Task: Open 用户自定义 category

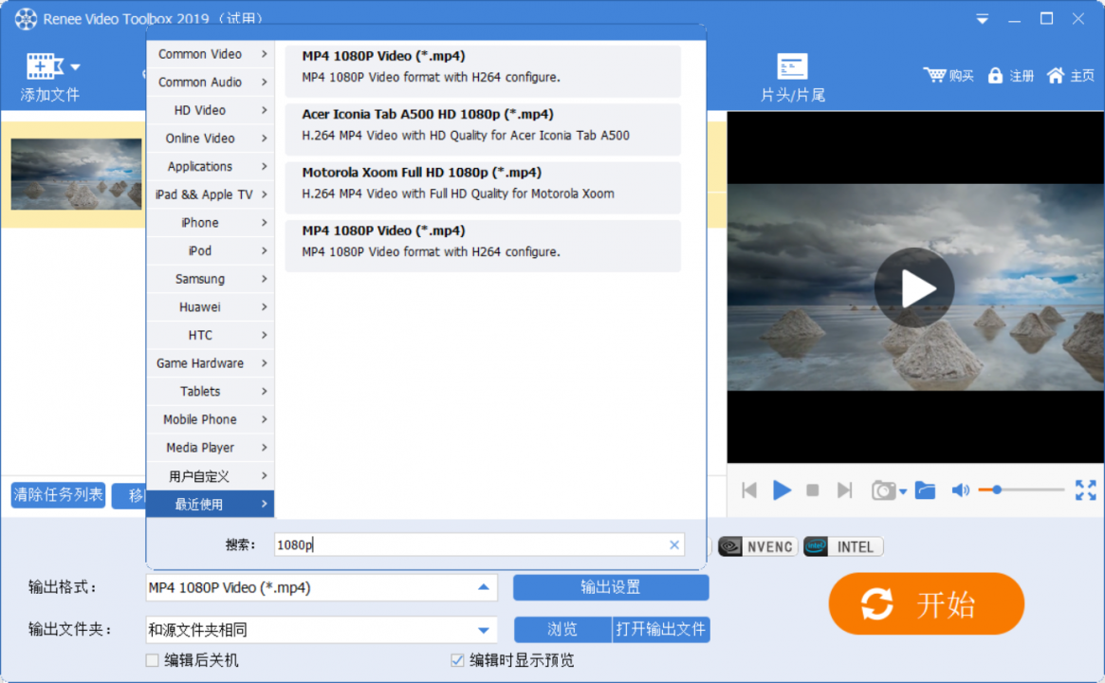Action: pyautogui.click(x=210, y=477)
